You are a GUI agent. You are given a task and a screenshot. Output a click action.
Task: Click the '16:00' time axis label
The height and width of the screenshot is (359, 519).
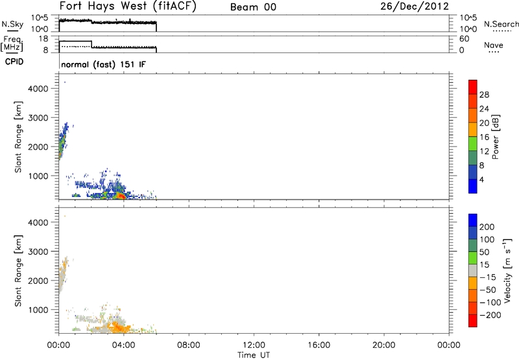click(x=319, y=345)
